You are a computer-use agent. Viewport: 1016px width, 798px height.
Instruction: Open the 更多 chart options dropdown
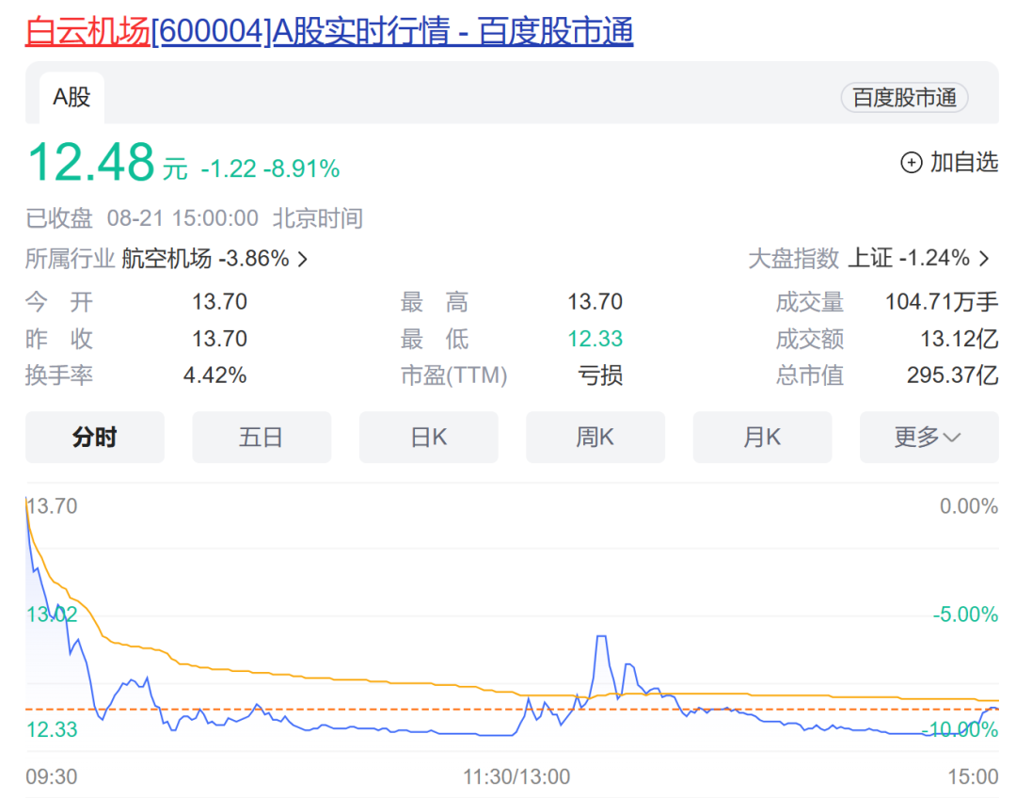(x=929, y=437)
